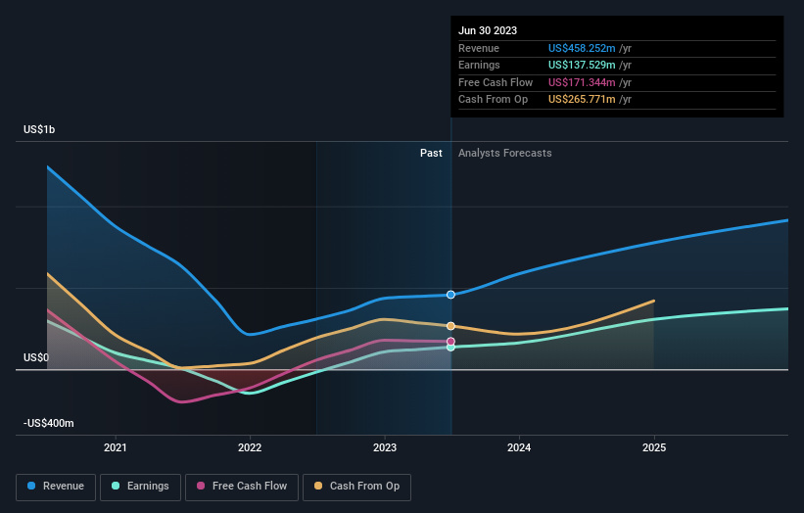Toggle the Cash From Op legend series
Viewport: 804px width, 513px height.
pyautogui.click(x=356, y=487)
